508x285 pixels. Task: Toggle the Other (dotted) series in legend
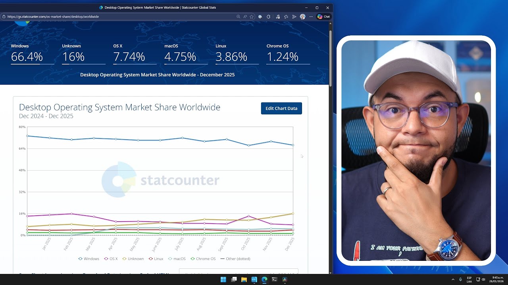235,259
